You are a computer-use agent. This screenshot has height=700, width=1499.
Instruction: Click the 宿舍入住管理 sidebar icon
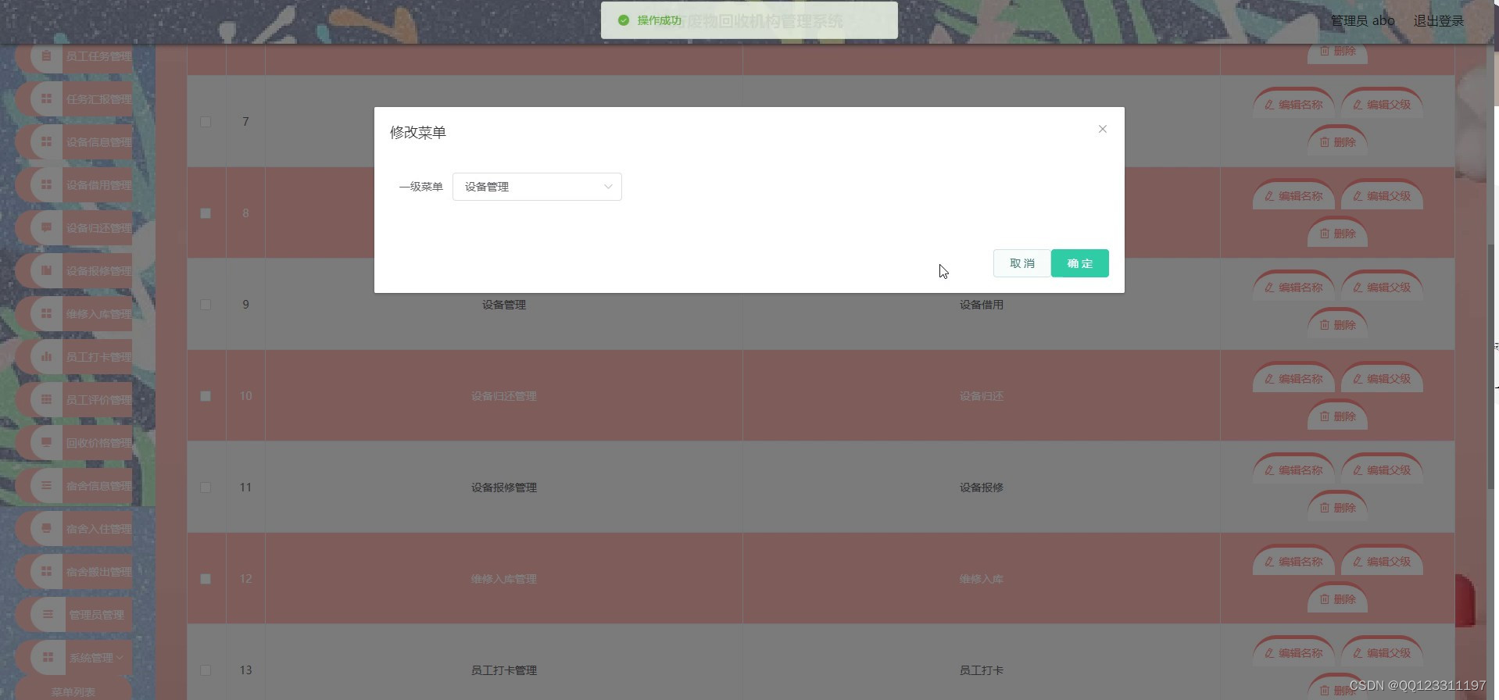pyautogui.click(x=47, y=529)
